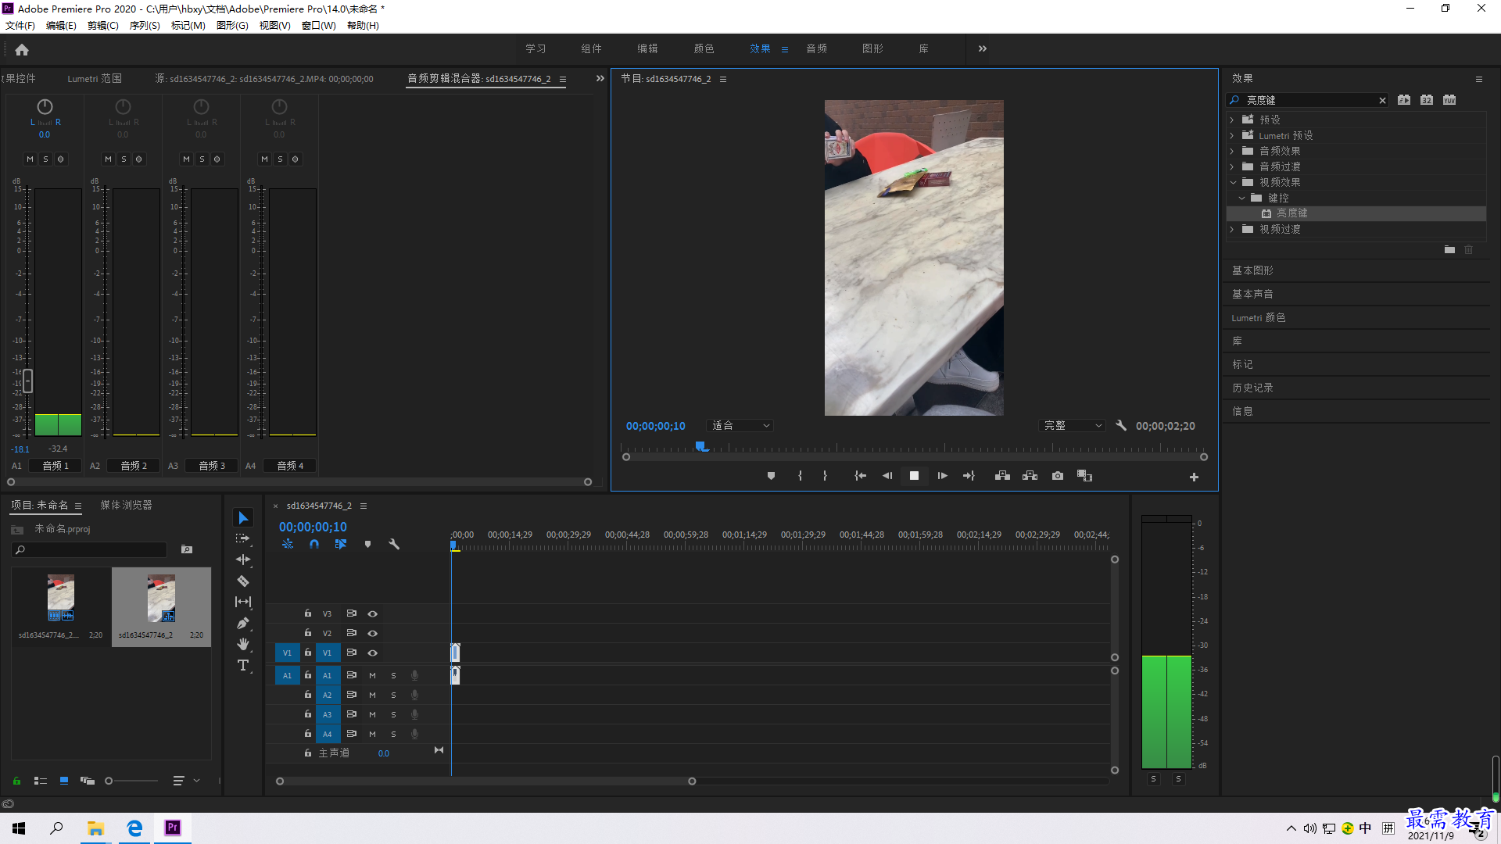Open timeline display settings wrench
1501x844 pixels.
(394, 544)
